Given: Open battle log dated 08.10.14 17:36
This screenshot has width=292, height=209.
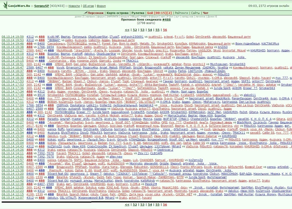Looking at the screenshot, I should tap(13, 88).
